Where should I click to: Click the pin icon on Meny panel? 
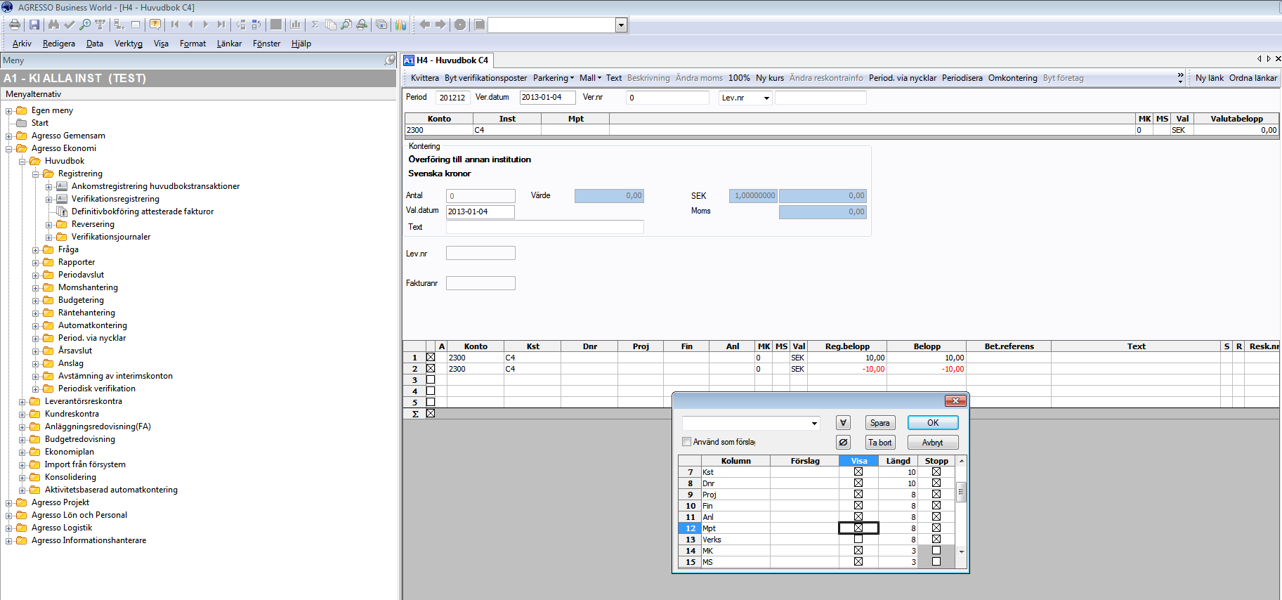click(390, 60)
